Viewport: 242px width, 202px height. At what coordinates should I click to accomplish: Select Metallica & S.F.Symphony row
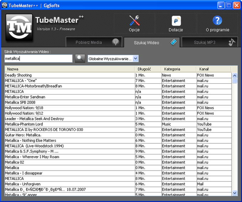(x=118, y=151)
